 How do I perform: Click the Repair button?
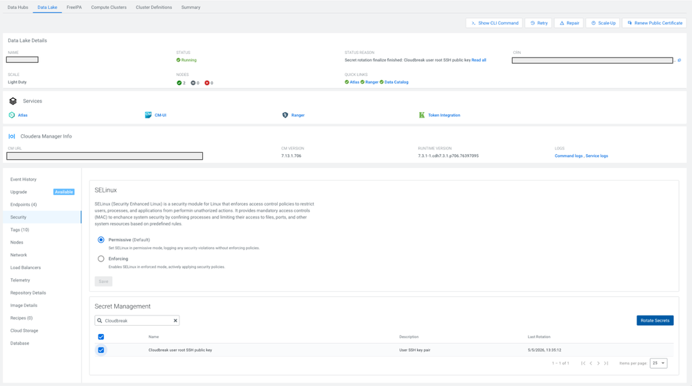[569, 23]
